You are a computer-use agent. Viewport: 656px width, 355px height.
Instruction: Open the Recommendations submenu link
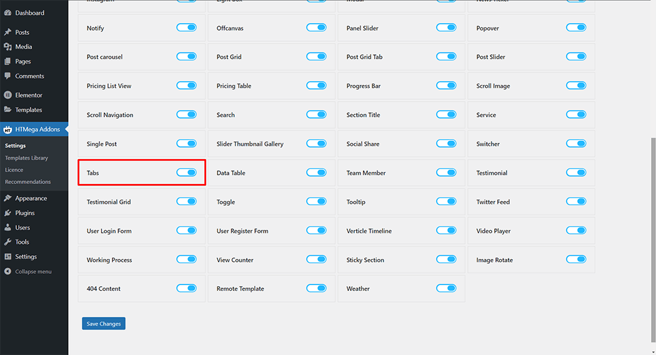[x=27, y=182]
